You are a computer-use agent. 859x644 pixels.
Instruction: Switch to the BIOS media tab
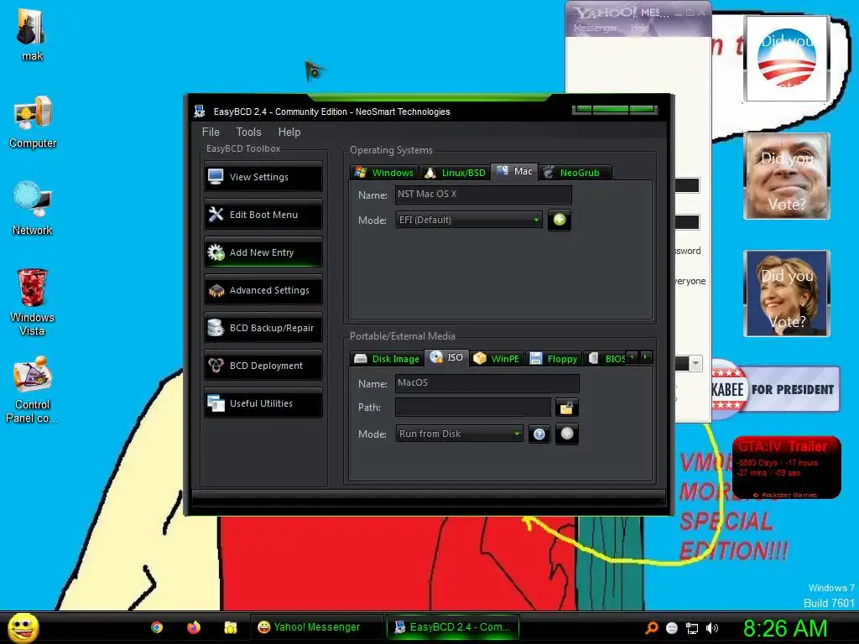pos(607,359)
